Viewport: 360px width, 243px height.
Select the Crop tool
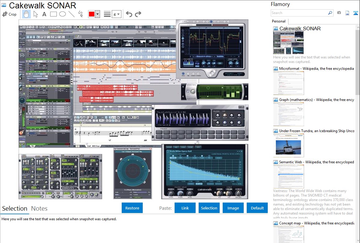click(x=9, y=14)
